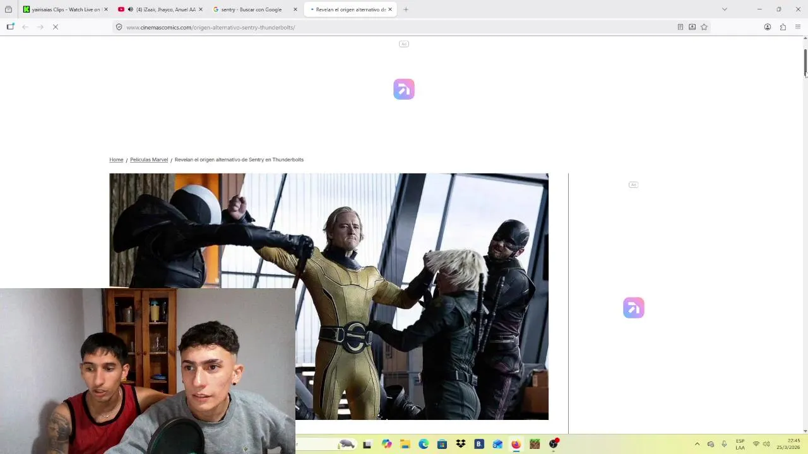This screenshot has width=808, height=454.
Task: Open the Firefox account icon
Action: click(768, 27)
